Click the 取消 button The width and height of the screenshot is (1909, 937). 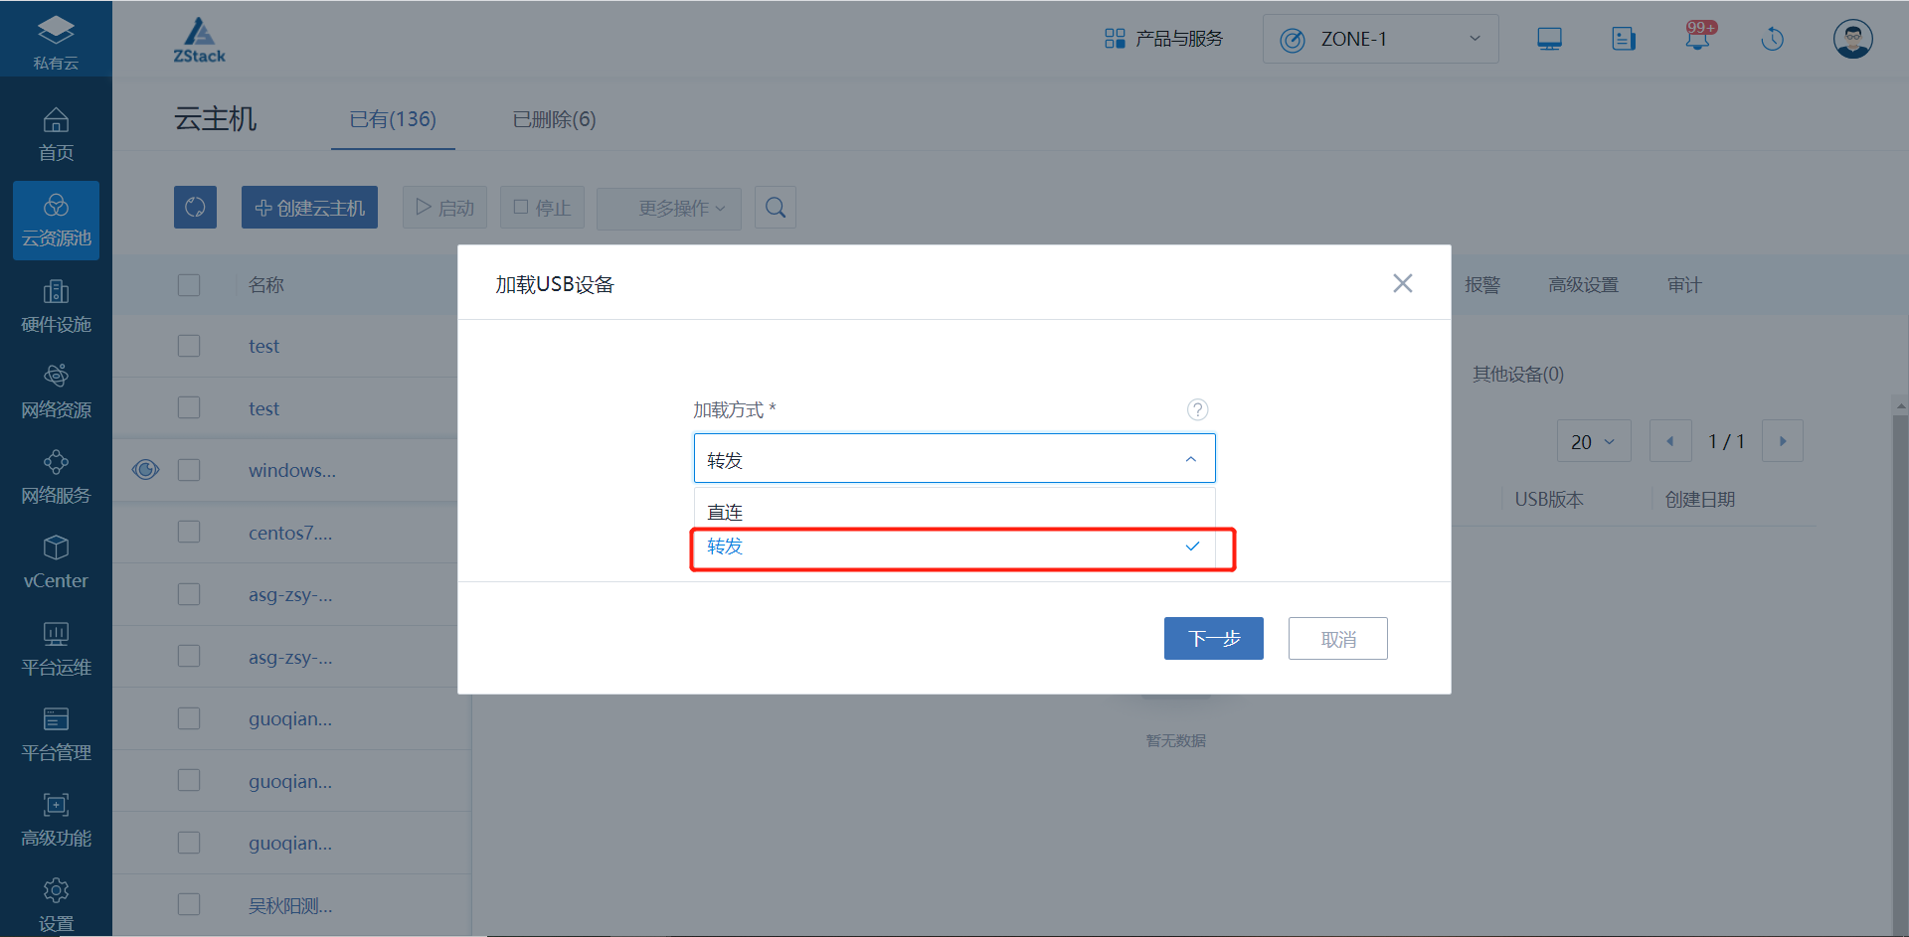(x=1337, y=638)
